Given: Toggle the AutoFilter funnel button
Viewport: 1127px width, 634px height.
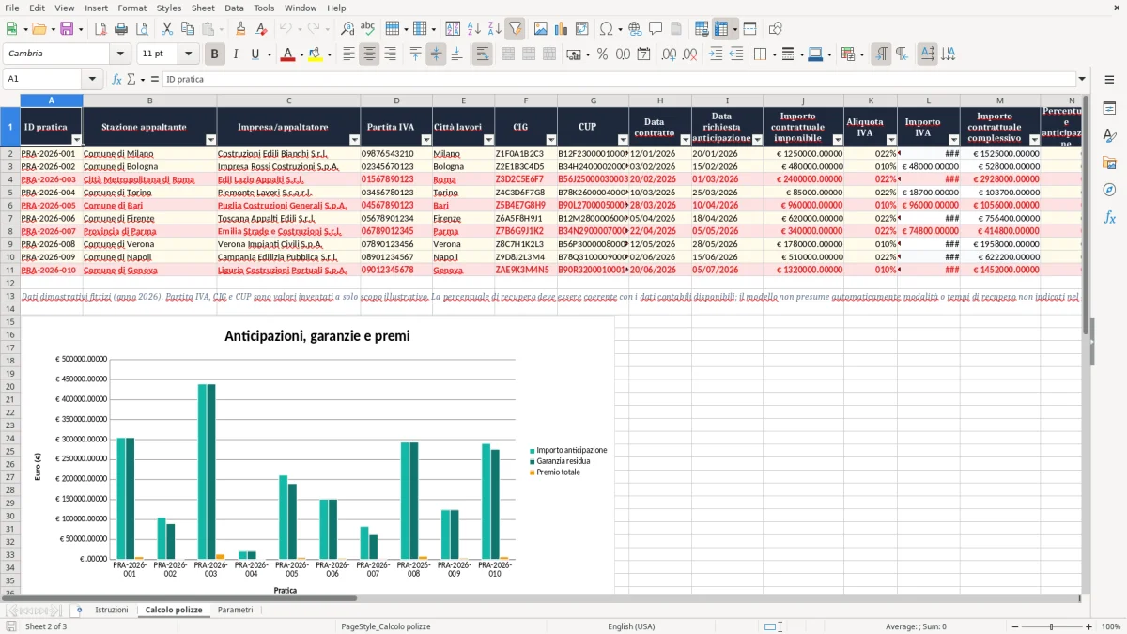Looking at the screenshot, I should 515,29.
